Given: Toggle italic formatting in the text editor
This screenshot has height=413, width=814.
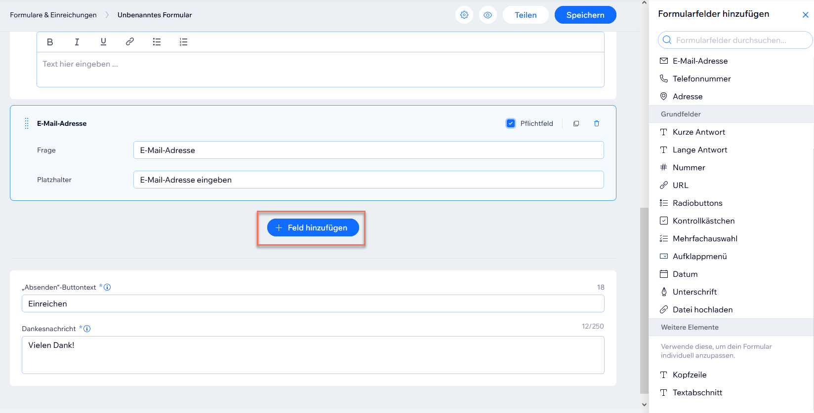Looking at the screenshot, I should point(77,42).
